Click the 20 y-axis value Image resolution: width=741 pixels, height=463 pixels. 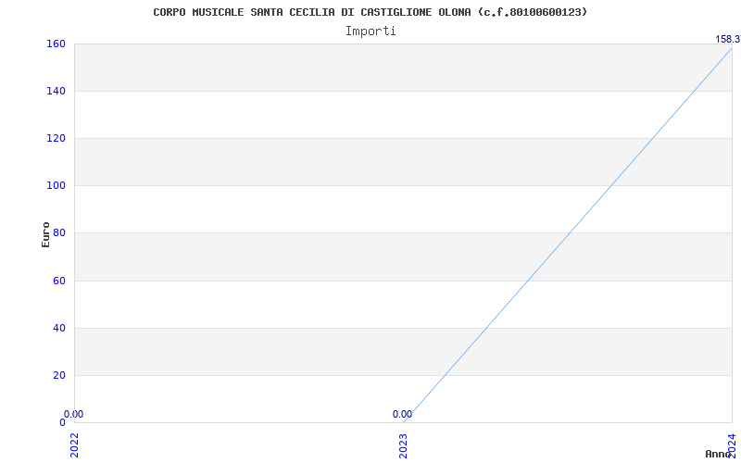pyautogui.click(x=58, y=376)
